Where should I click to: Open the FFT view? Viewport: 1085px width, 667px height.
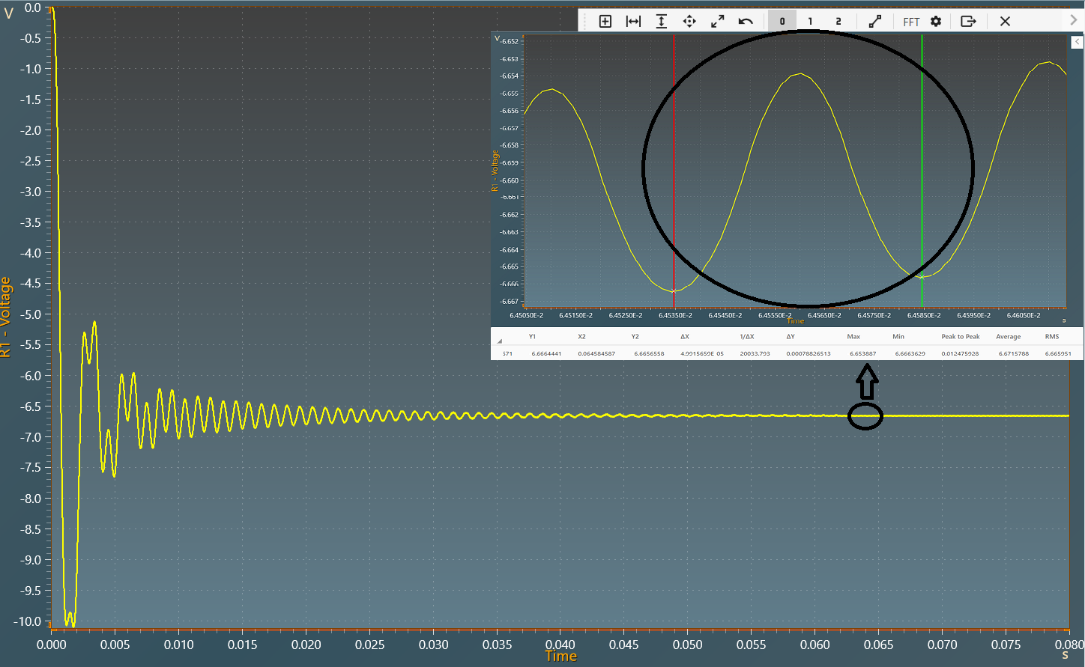point(911,22)
